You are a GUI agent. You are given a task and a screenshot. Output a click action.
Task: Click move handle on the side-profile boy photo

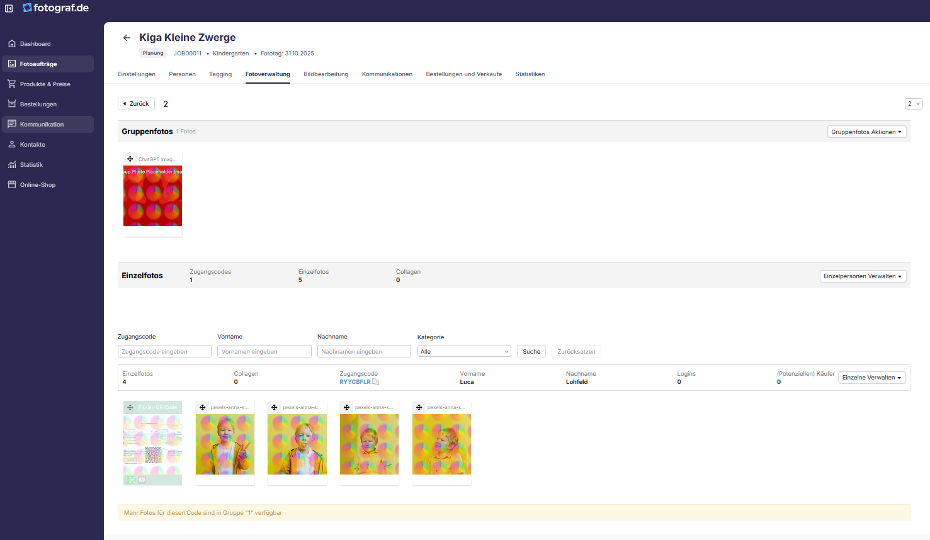pos(419,407)
